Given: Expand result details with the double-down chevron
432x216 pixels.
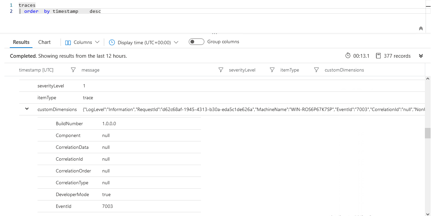Looking at the screenshot, I should 421,56.
